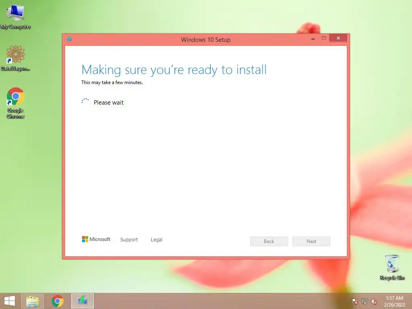Click the Microsoft logo in the Setup window
The width and height of the screenshot is (412, 309).
(x=96, y=239)
